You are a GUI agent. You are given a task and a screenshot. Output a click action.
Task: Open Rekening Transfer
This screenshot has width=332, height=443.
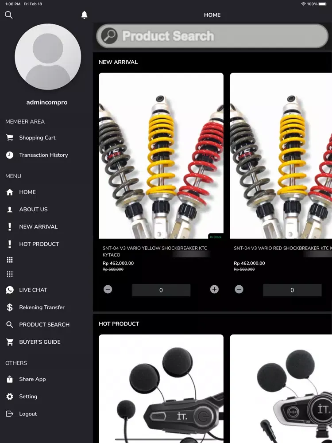click(x=42, y=307)
